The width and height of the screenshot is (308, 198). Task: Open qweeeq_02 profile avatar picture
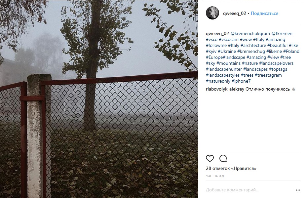coord(212,13)
